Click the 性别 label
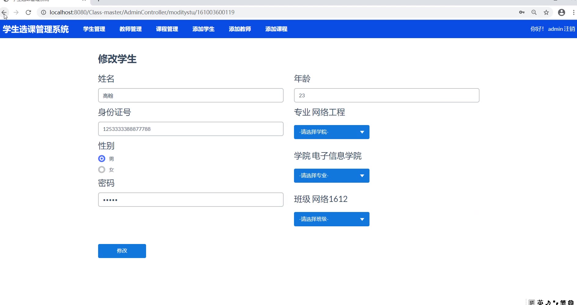The width and height of the screenshot is (577, 305). click(106, 146)
